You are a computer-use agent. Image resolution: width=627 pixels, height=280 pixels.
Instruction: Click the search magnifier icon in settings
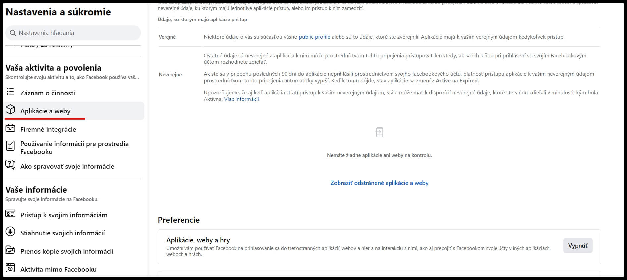pos(13,33)
